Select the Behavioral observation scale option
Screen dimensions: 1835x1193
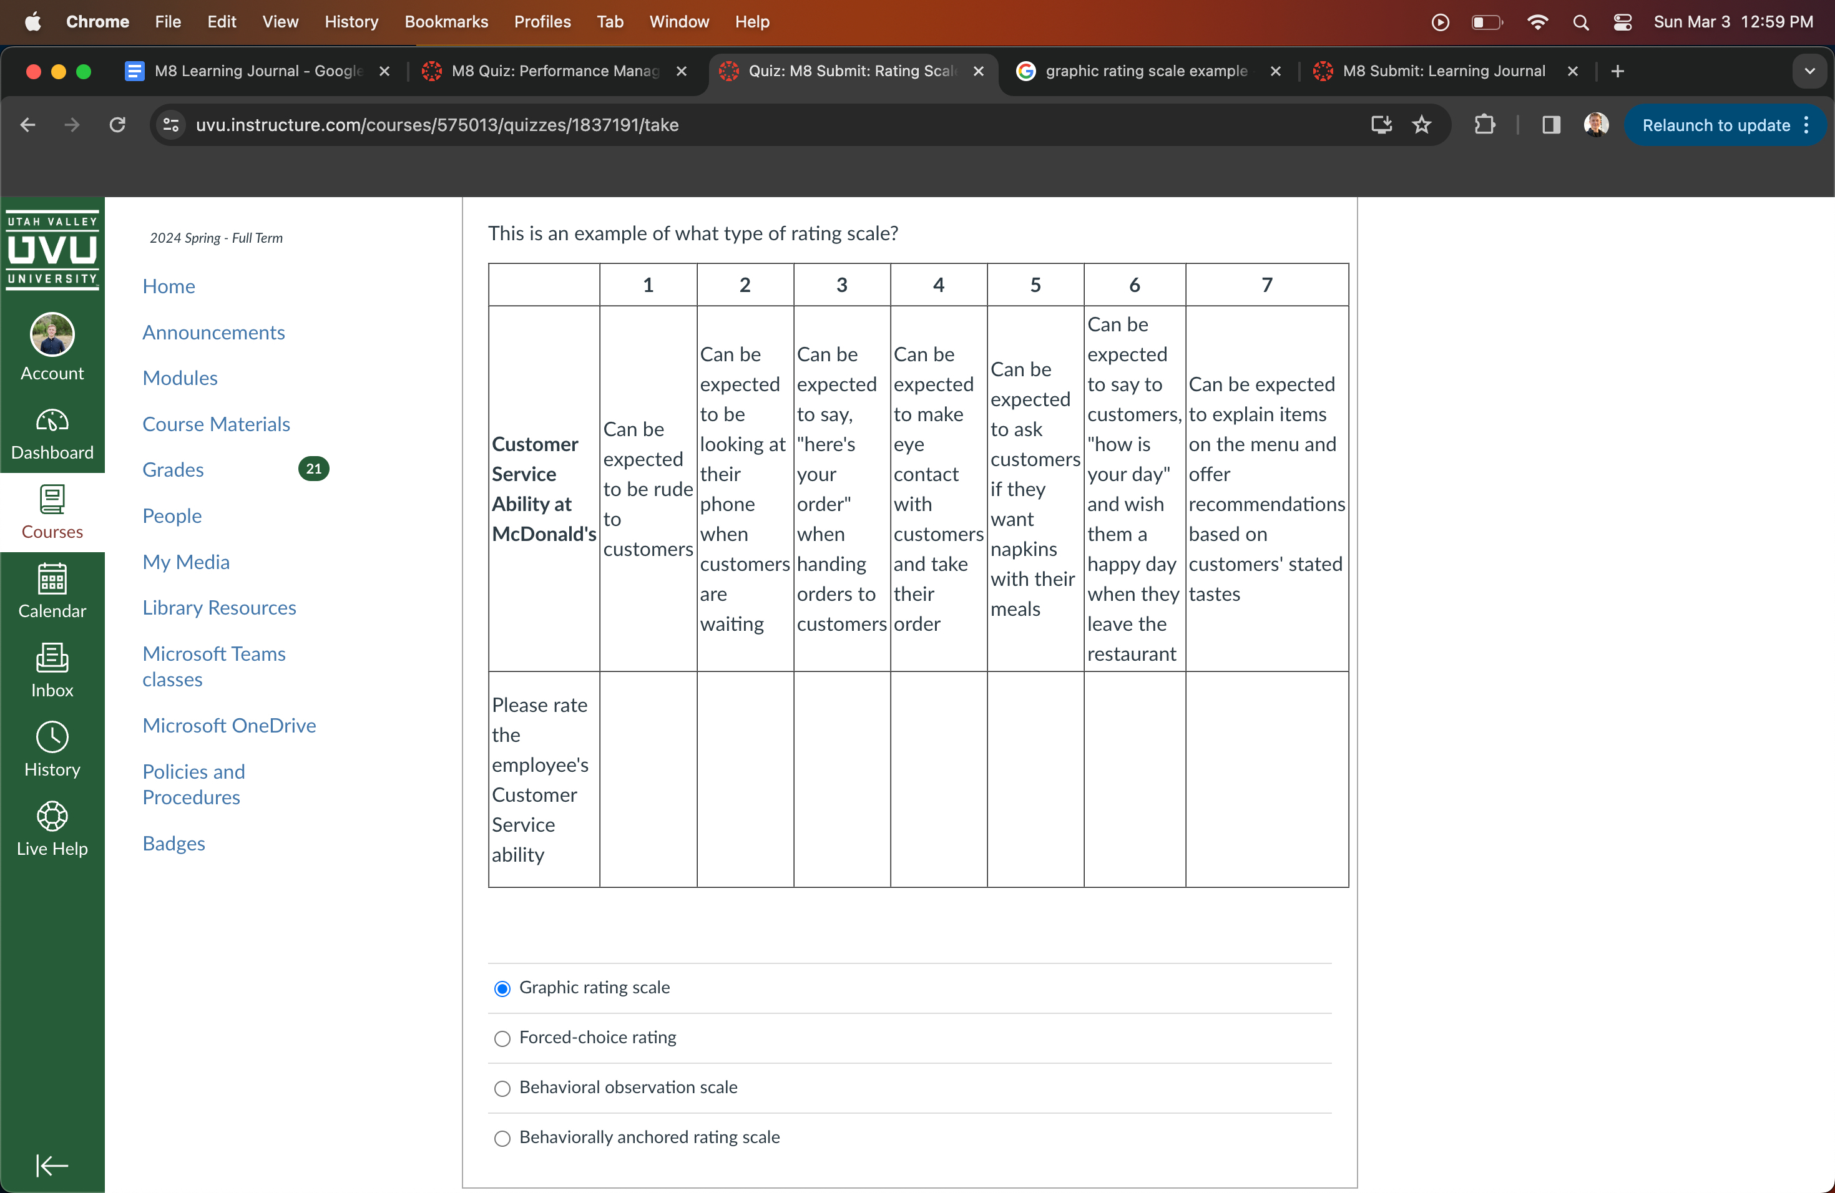point(502,1088)
